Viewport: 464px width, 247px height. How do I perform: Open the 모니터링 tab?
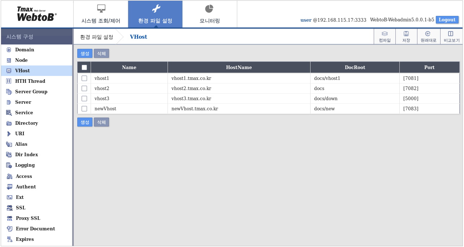coord(210,14)
